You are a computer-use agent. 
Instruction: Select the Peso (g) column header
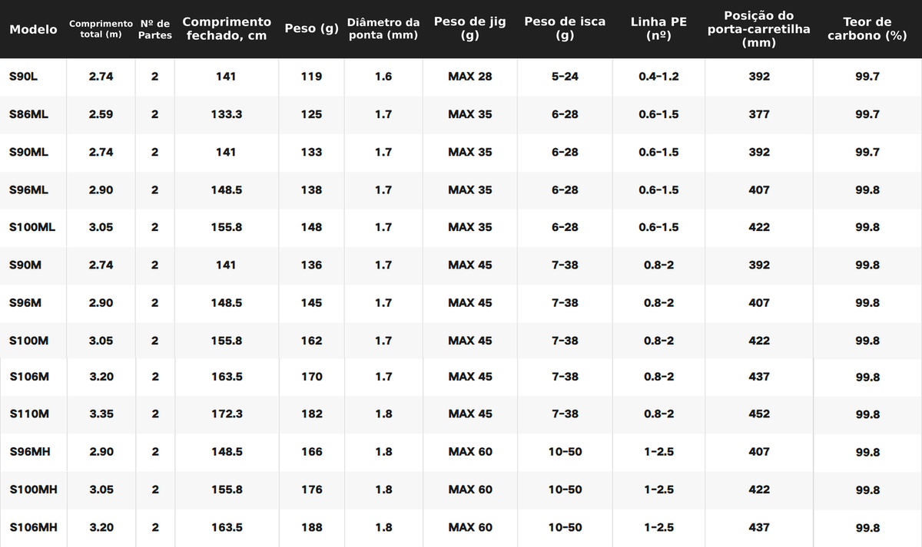[311, 29]
